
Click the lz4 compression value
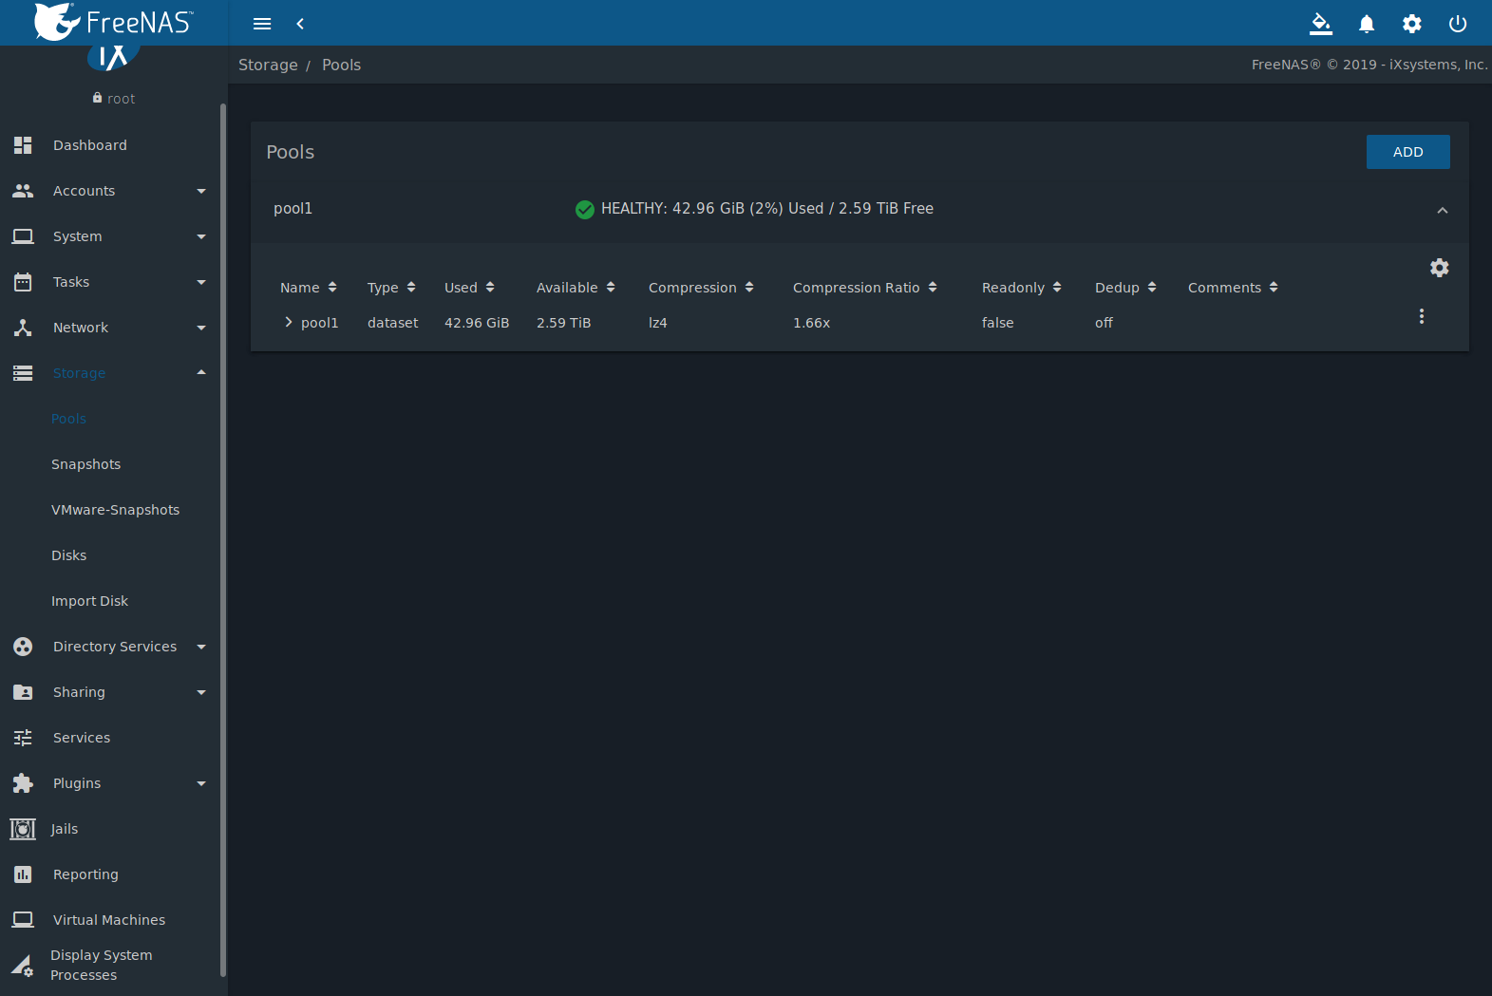point(658,323)
